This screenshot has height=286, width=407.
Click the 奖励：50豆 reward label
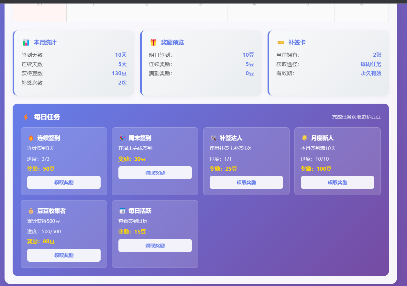coord(41,169)
